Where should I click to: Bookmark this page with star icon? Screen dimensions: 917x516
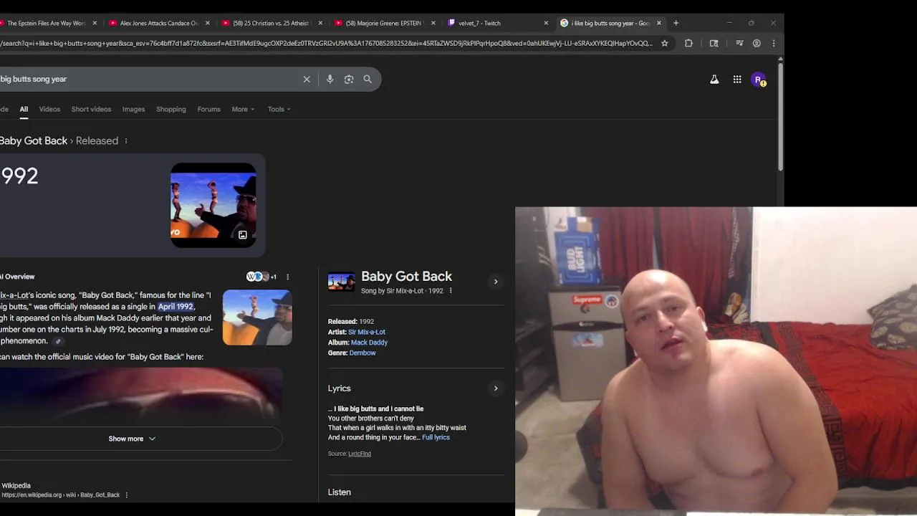coord(665,43)
